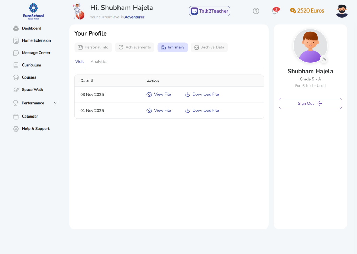Click the Message Center chat icon

click(x=16, y=53)
